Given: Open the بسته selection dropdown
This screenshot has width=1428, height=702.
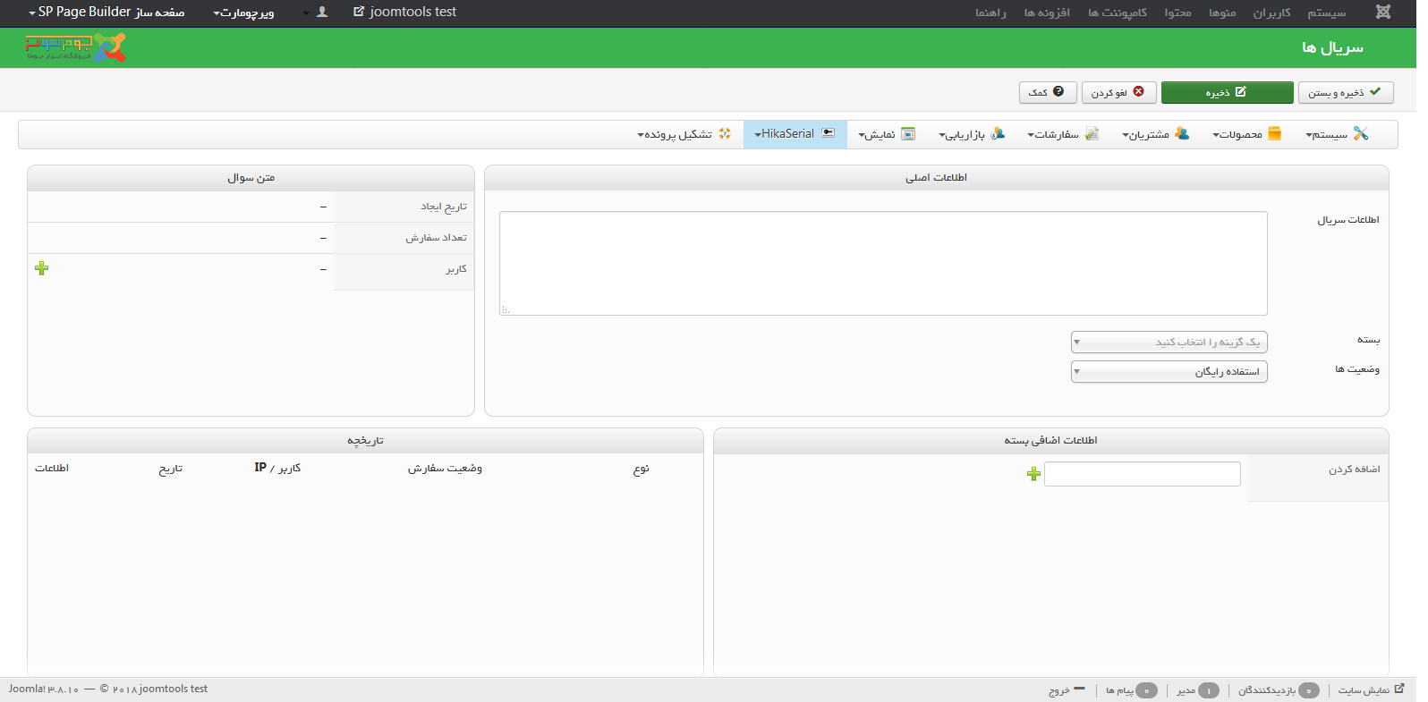Looking at the screenshot, I should pos(1169,343).
